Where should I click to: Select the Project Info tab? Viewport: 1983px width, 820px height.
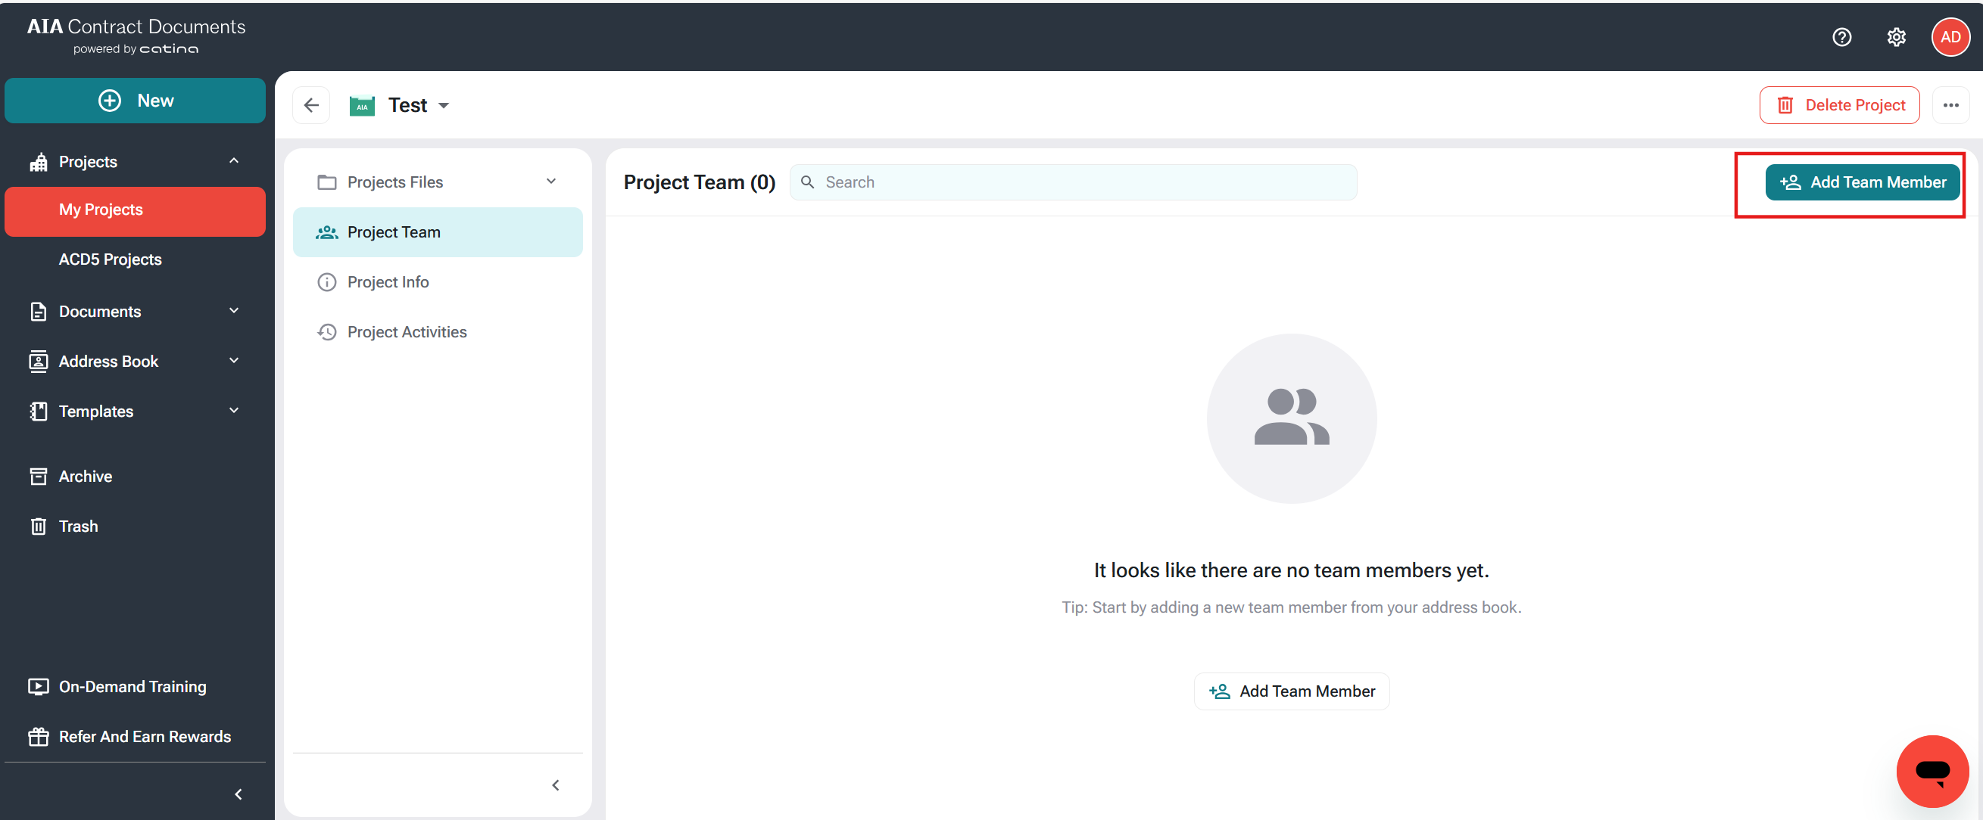pos(387,282)
